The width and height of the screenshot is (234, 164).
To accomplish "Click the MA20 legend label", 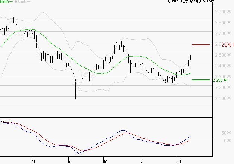I will (x=4, y=2).
